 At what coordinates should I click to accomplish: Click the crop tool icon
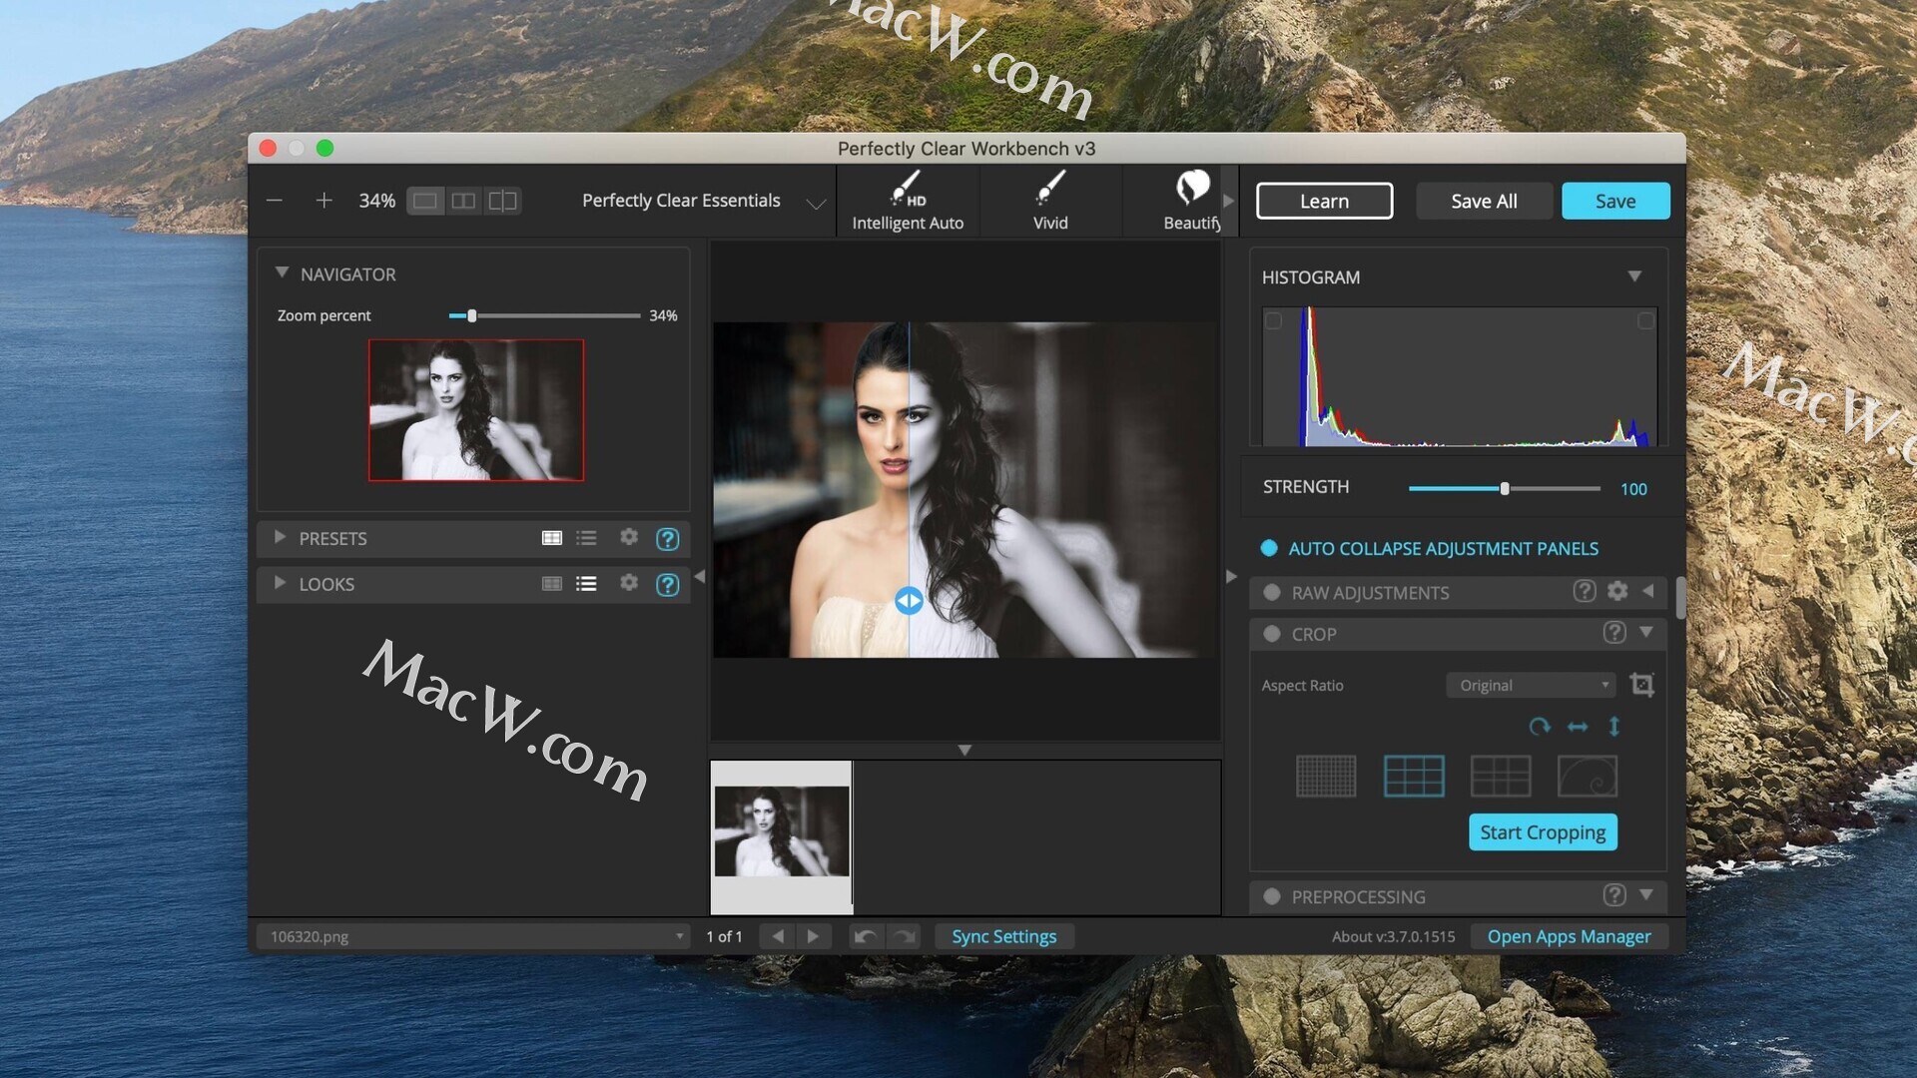(x=1641, y=685)
